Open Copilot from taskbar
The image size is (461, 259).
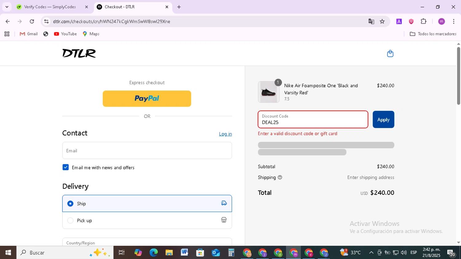pos(138,253)
